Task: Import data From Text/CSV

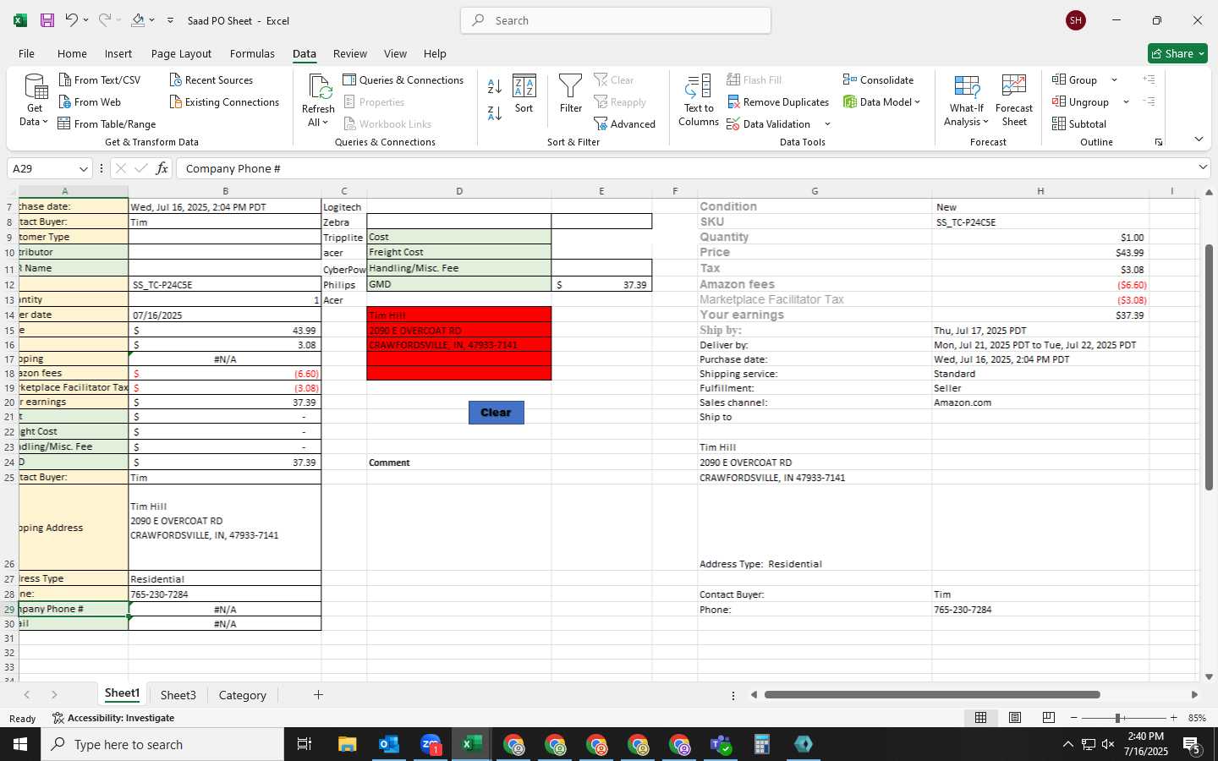Action: point(100,79)
